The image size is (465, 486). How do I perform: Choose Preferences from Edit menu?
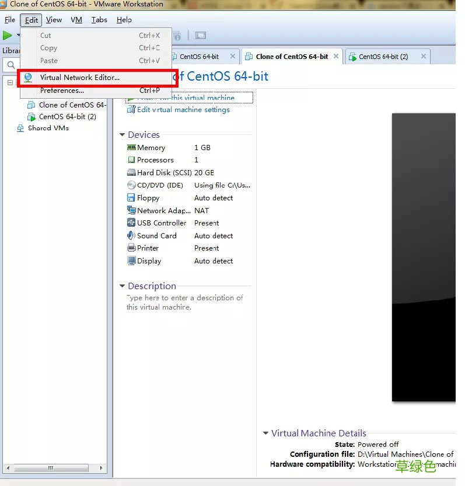coord(62,91)
